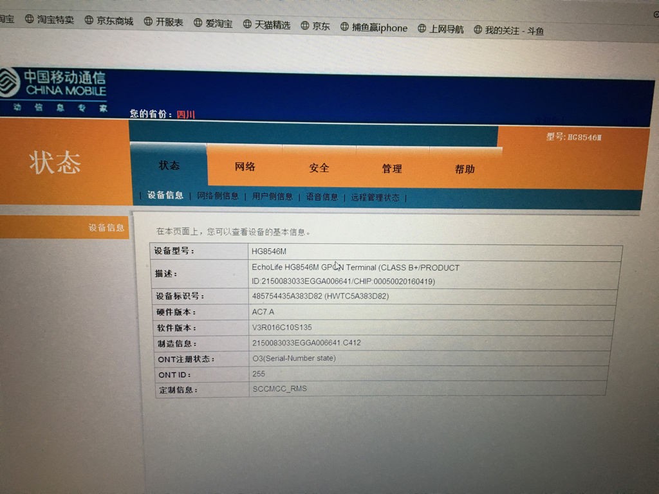The height and width of the screenshot is (494, 659).
Task: Click the 设备信息 sidebar entry
Action: [x=106, y=228]
